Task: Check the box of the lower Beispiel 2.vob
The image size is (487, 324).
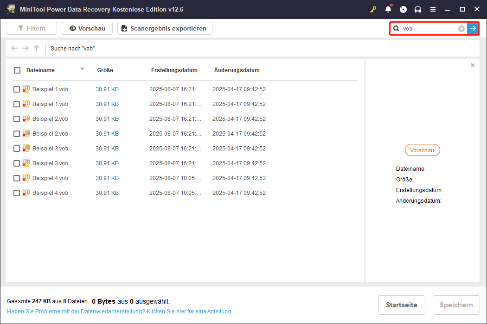Action: [17, 134]
